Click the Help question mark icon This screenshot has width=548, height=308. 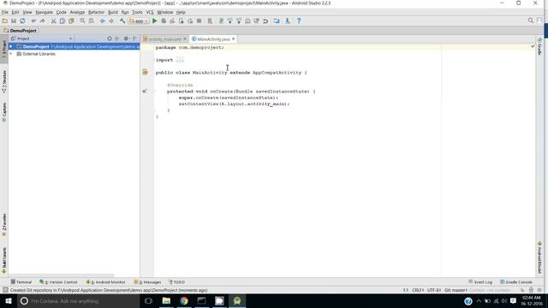pyautogui.click(x=299, y=21)
